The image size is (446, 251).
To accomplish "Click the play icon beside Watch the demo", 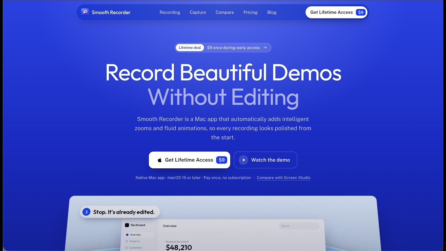I will (x=244, y=160).
